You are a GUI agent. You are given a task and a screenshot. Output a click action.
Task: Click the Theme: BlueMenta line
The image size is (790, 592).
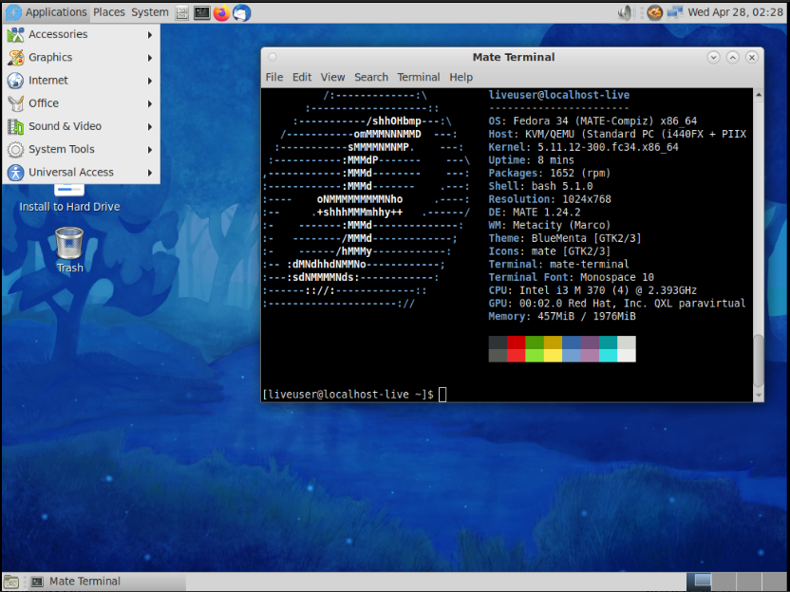(565, 238)
